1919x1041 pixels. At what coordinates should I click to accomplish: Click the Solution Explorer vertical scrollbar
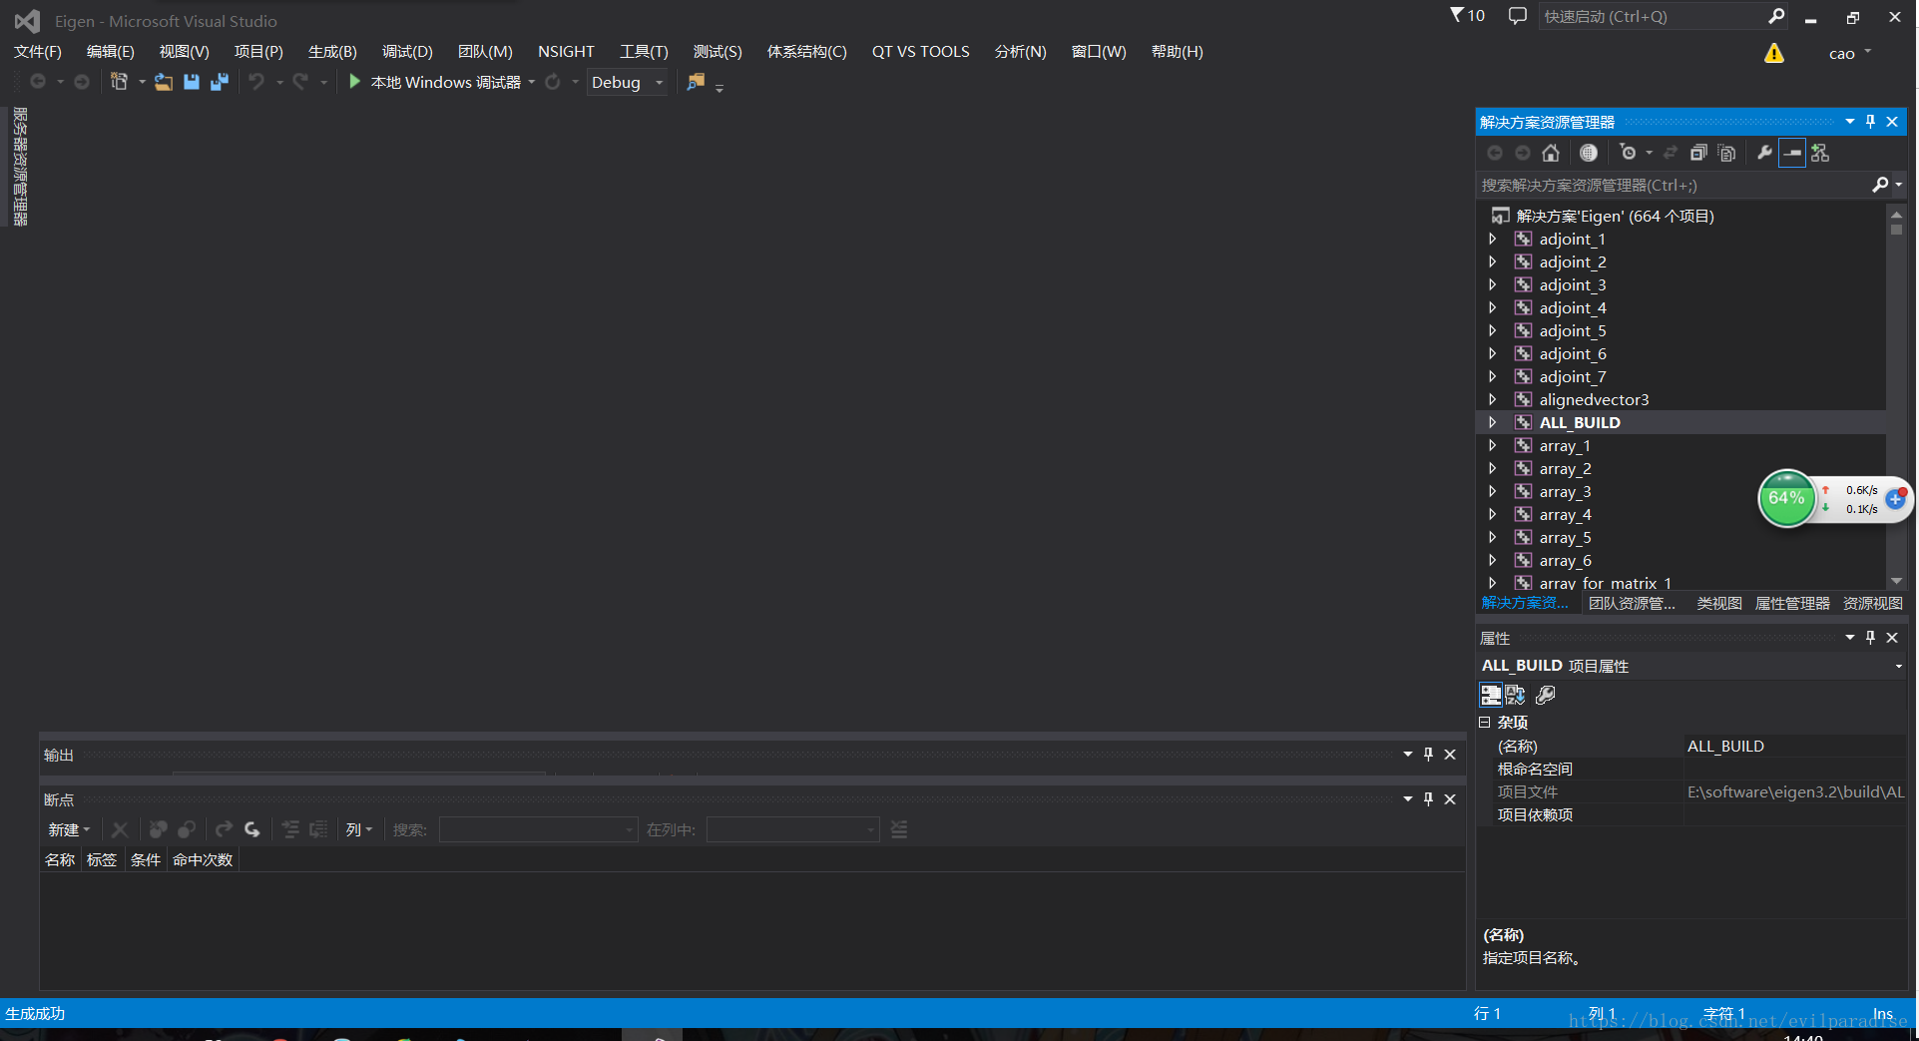[1896, 396]
